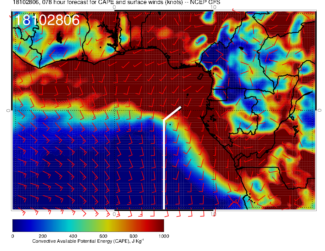Click the color bar label '1000'
This screenshot has width=325, height=251.
(x=164, y=236)
